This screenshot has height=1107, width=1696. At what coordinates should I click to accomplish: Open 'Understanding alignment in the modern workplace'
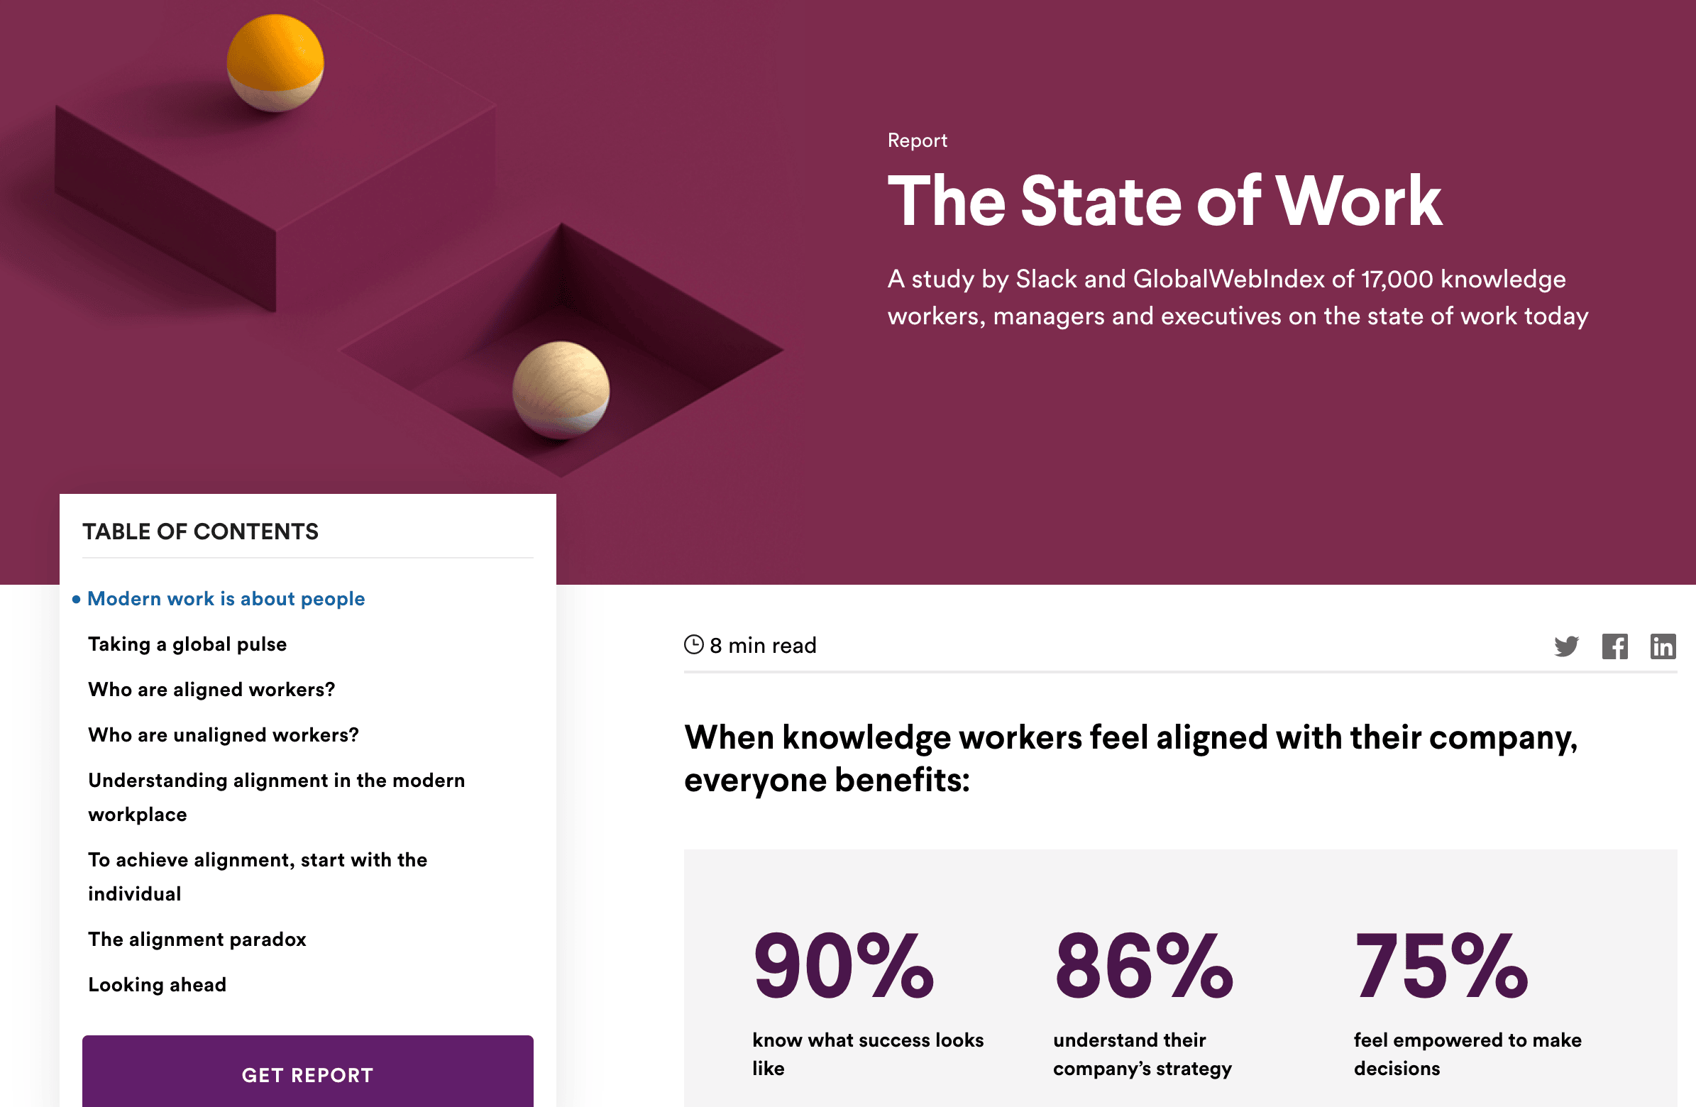(x=277, y=797)
